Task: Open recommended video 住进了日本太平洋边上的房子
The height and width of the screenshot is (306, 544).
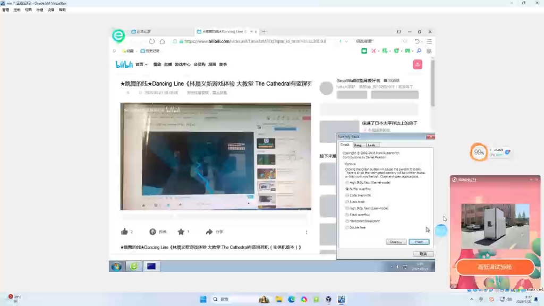Action: pos(389,123)
